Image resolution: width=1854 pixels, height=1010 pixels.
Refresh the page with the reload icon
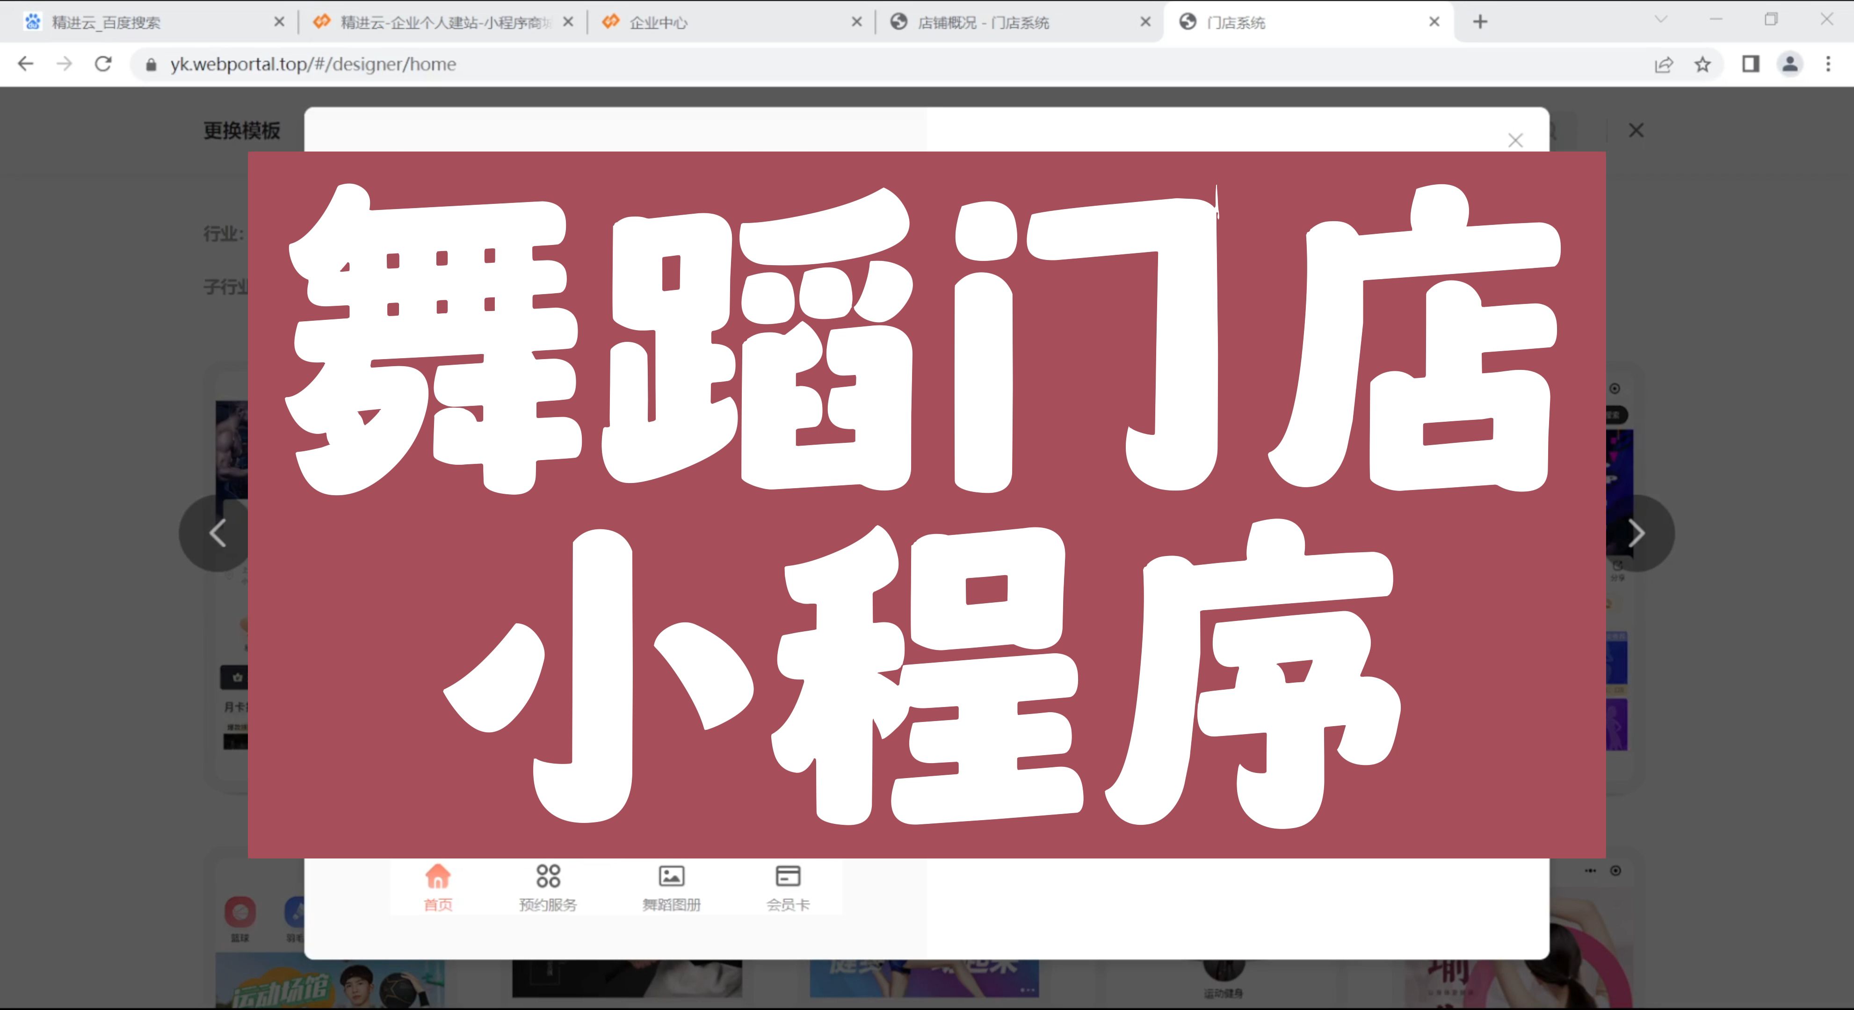point(103,64)
